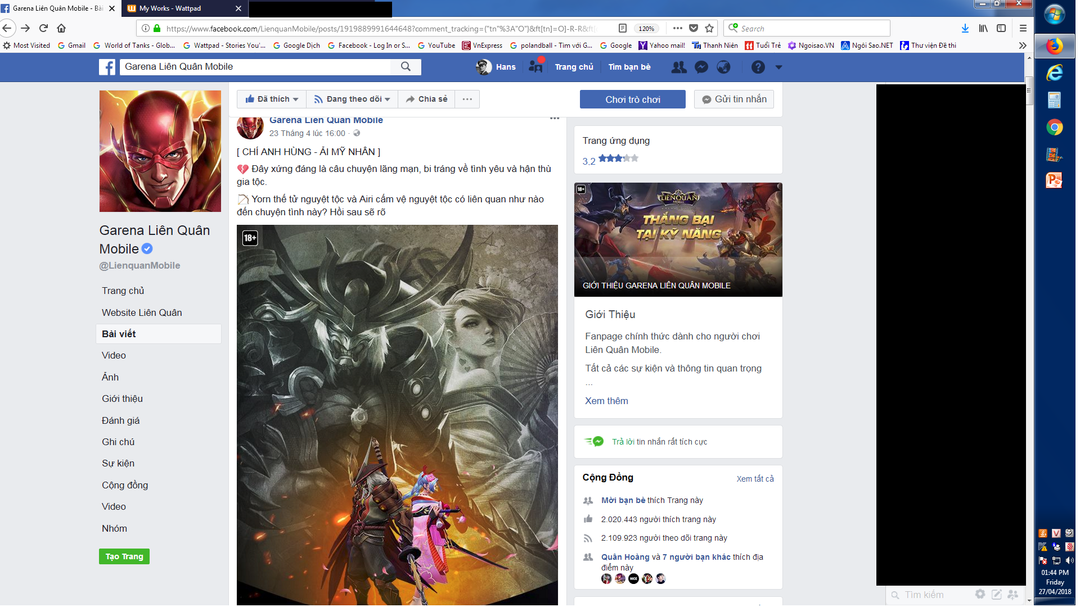Open Facebook quick help question icon

point(758,67)
